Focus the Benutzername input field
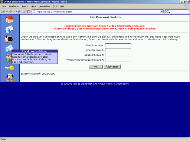 click(118, 45)
